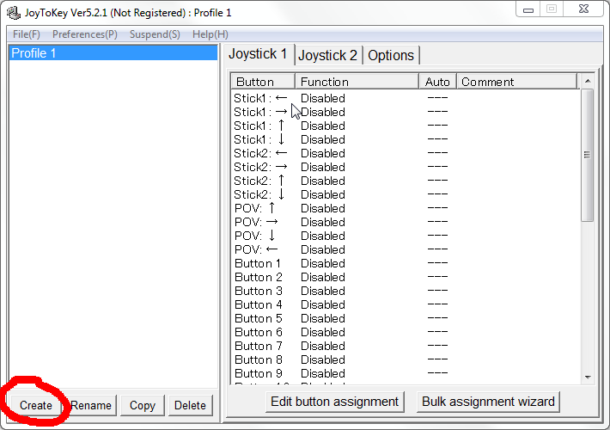Select the POV up arrow row
Image resolution: width=610 pixels, height=430 pixels.
coord(405,208)
